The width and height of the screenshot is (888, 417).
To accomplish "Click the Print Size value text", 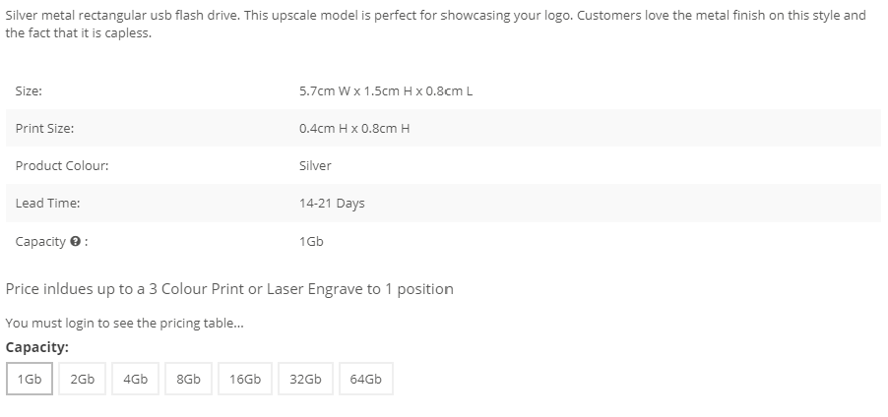I will [354, 129].
